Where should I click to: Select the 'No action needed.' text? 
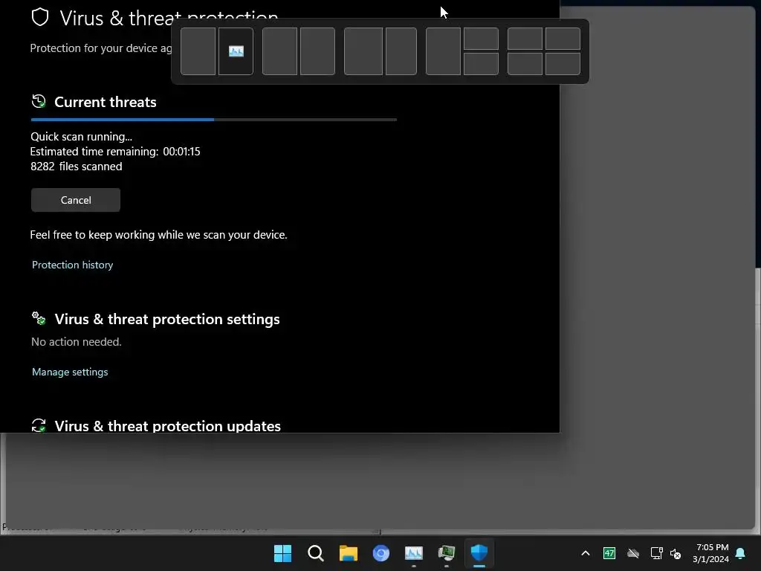[x=77, y=342]
